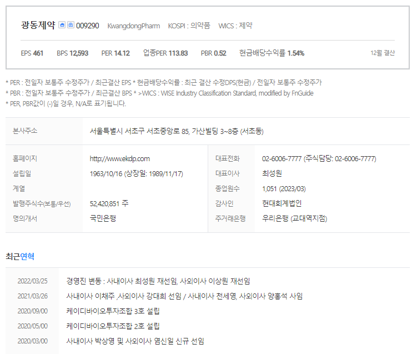This screenshot has width=412, height=354.
Task: Open the http://www.ekdp.com homepage link
Action: (120, 158)
